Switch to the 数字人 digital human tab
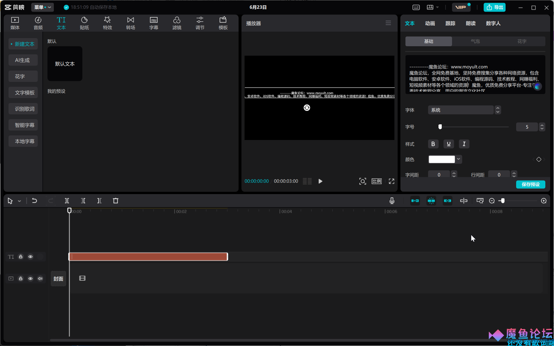 (x=493, y=24)
